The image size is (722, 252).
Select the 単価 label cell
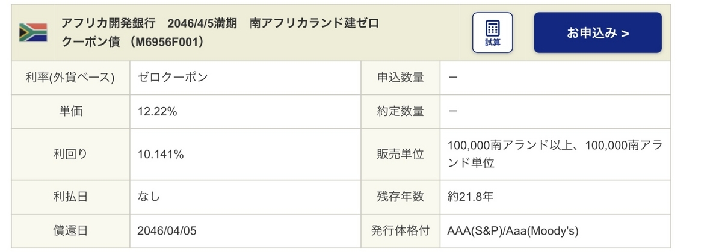pos(71,111)
